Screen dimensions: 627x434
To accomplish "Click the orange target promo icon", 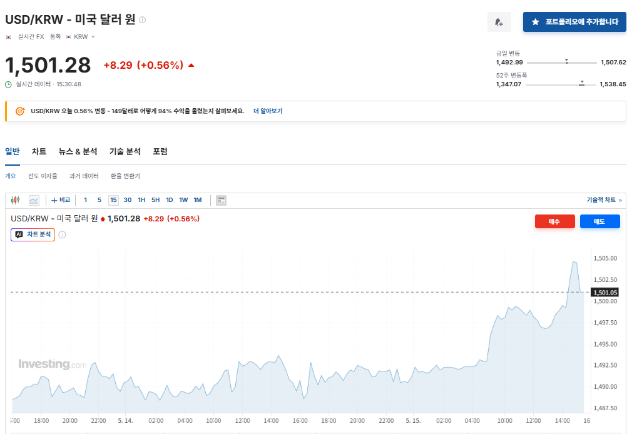I will (20, 111).
